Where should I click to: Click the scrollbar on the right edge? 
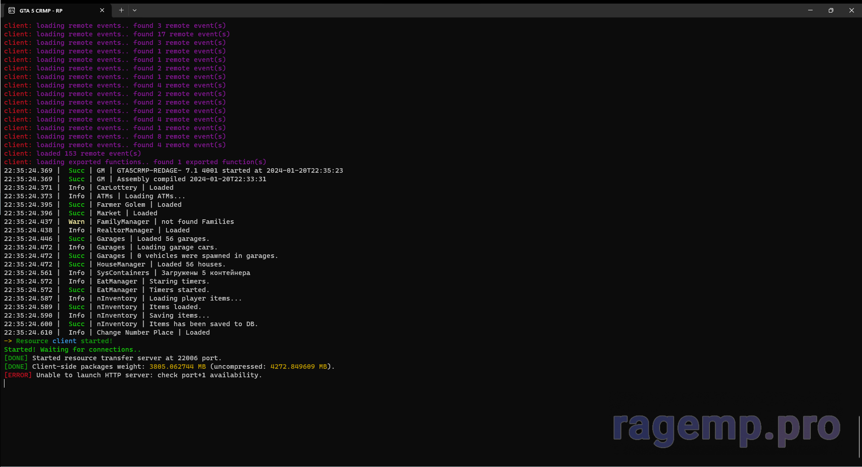click(x=859, y=437)
